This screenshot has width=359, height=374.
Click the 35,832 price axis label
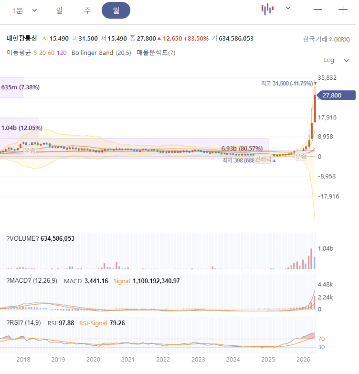point(327,78)
